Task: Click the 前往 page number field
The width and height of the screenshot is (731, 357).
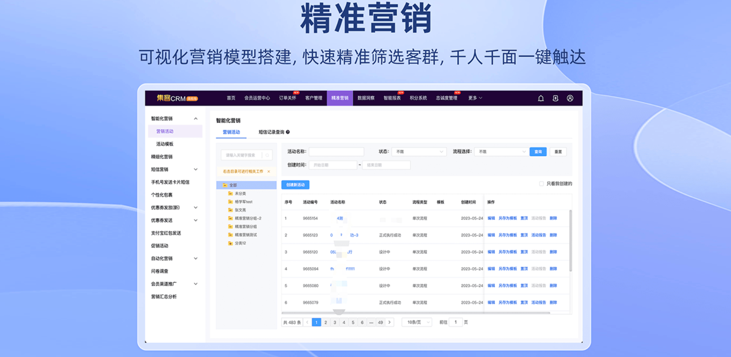Action: click(456, 322)
